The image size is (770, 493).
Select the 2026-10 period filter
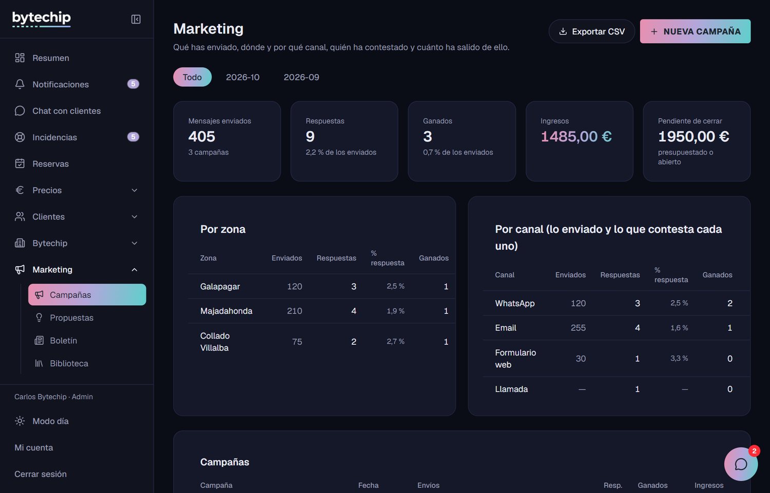click(x=243, y=77)
